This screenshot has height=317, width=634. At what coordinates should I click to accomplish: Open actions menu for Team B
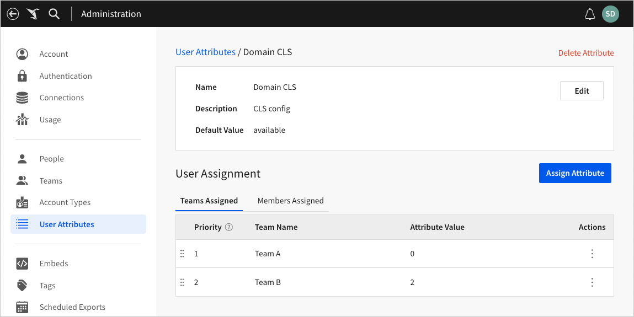click(592, 282)
